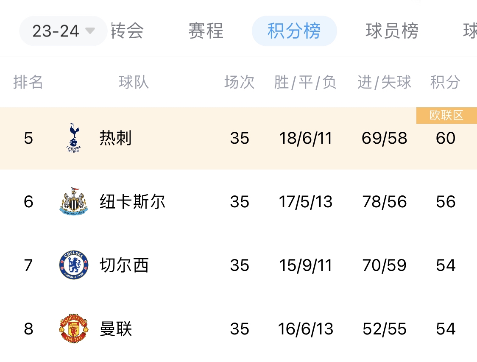Open 纽卡斯尔 team name link
477x362 pixels.
132,202
